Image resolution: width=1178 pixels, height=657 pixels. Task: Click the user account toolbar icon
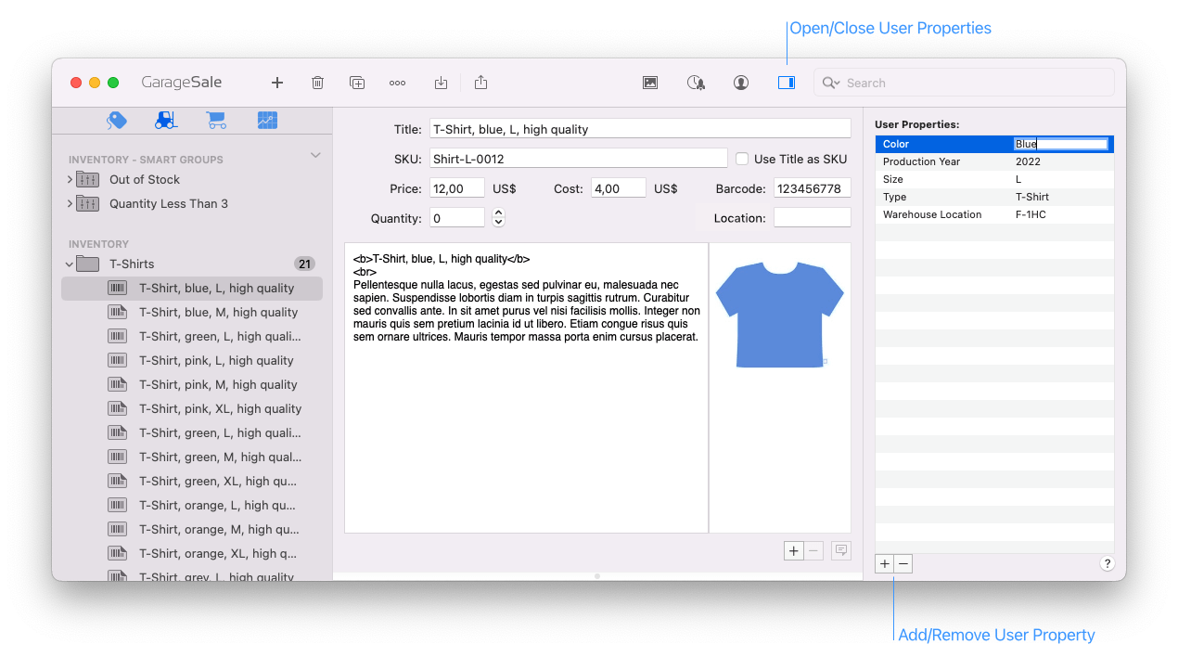pyautogui.click(x=740, y=83)
